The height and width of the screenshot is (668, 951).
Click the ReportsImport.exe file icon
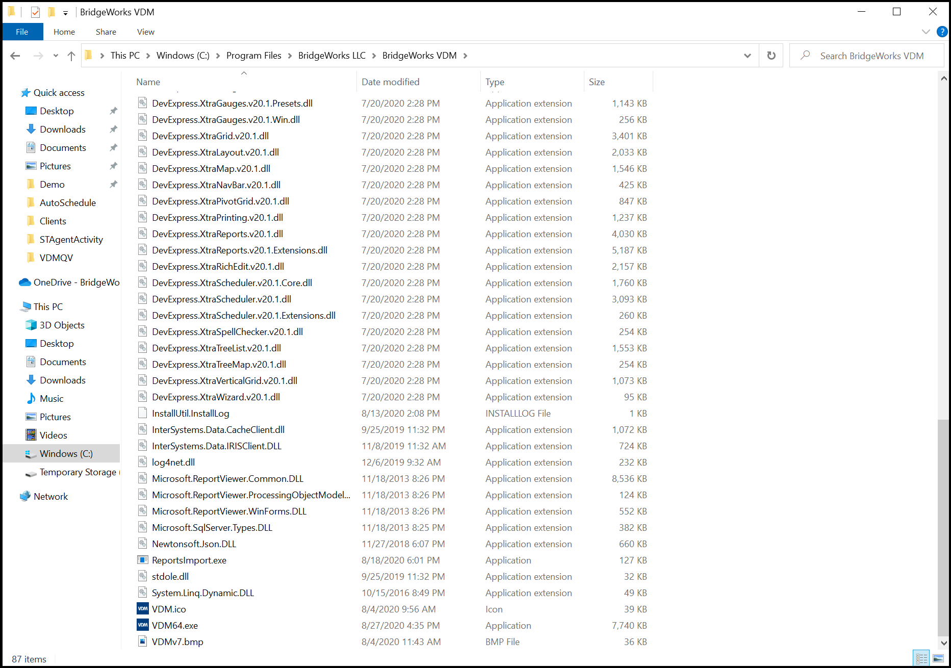tap(143, 560)
